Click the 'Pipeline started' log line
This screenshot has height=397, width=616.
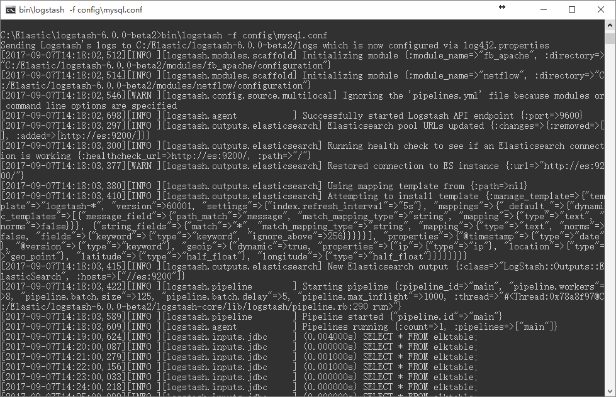[252, 317]
